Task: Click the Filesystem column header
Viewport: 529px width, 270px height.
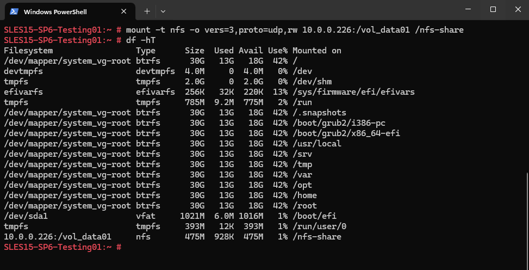Action: coord(28,51)
